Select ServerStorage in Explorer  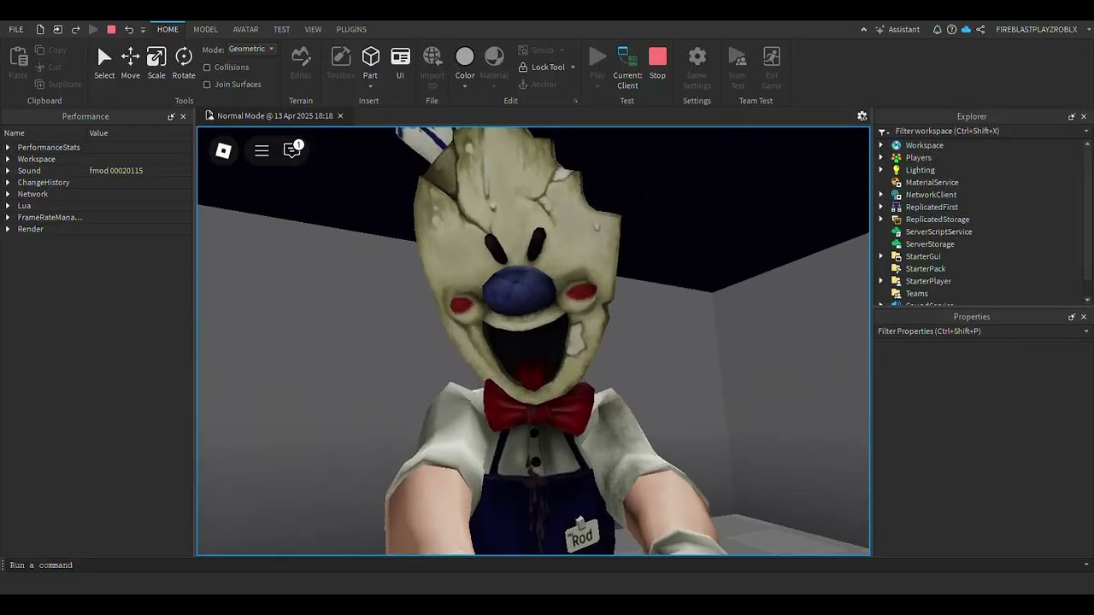coord(930,244)
